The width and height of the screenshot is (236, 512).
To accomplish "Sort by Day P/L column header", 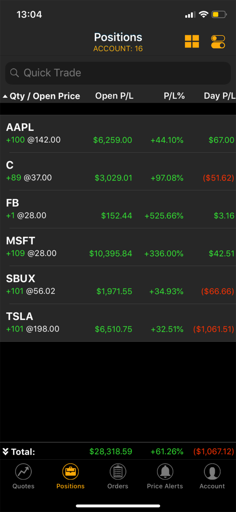I will tap(219, 96).
